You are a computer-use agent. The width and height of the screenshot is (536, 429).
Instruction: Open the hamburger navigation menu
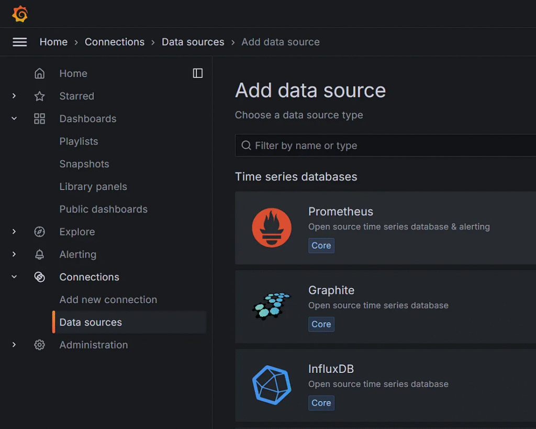20,42
